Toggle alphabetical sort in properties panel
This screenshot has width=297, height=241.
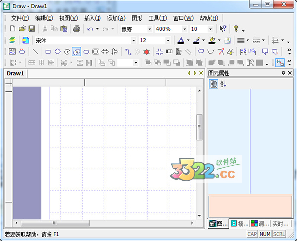[x=223, y=84]
